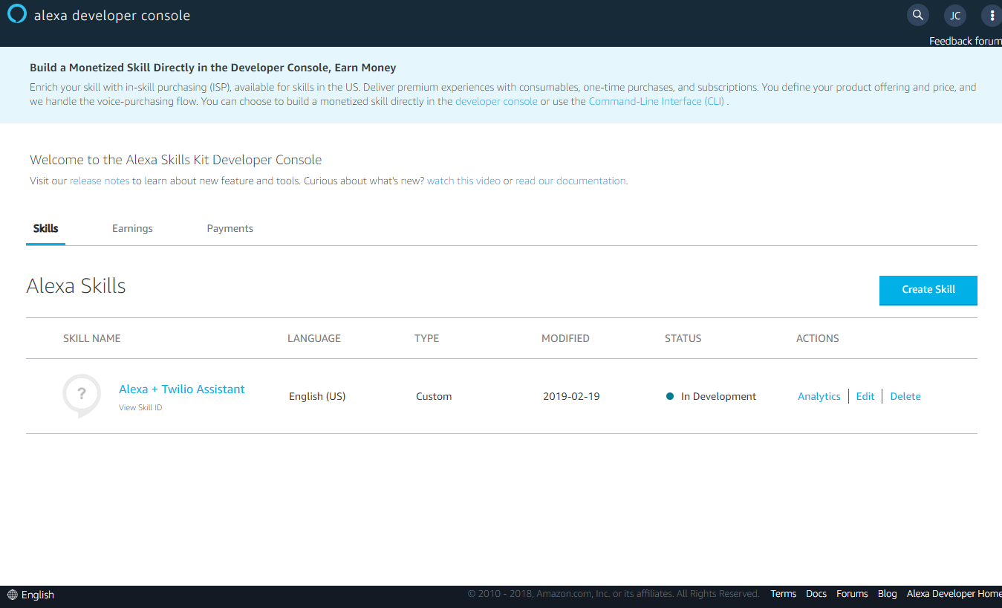Click the Custom type cell
The width and height of the screenshot is (1002, 608).
434,396
